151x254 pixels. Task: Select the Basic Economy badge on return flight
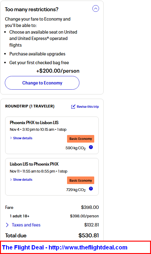(81, 180)
